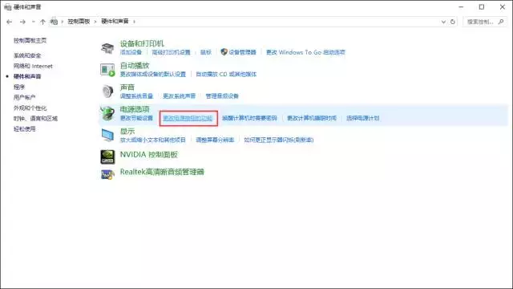Click 唤醒计算机时需要密码 link
Viewport: 513px width, 289px height.
coord(249,118)
